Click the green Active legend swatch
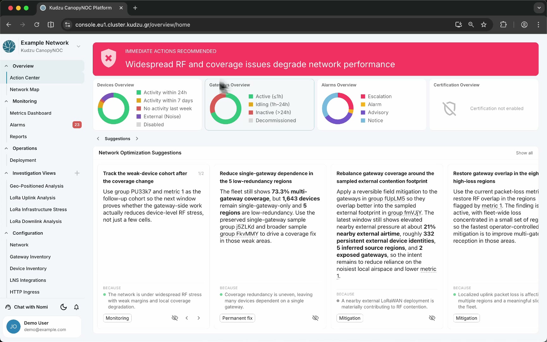The height and width of the screenshot is (342, 547). coord(251,97)
